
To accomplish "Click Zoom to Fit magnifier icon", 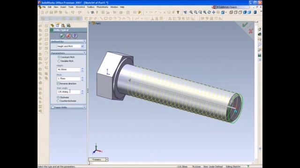I will [191, 13].
